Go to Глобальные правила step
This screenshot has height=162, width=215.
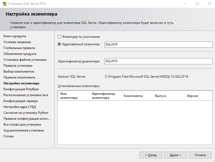(x=19, y=48)
